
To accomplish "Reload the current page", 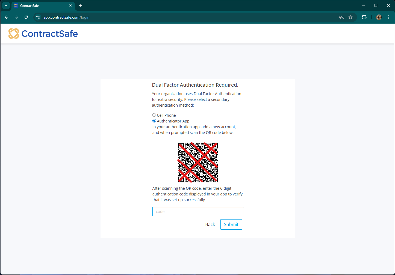I will pyautogui.click(x=26, y=17).
